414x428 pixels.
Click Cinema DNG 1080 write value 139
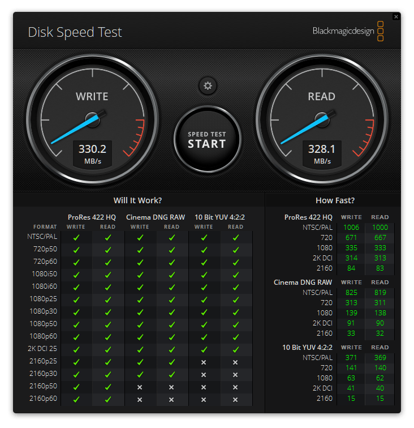point(351,313)
